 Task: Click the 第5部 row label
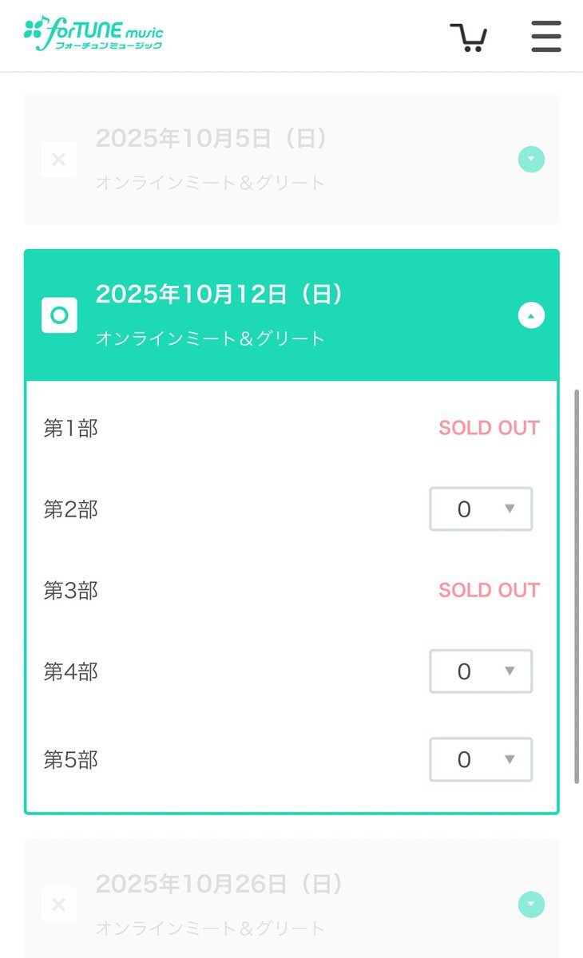[71, 759]
